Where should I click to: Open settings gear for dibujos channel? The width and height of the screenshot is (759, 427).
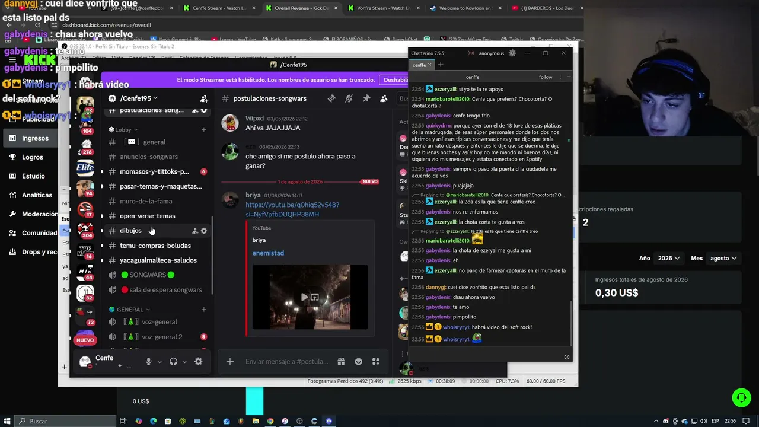(x=204, y=231)
